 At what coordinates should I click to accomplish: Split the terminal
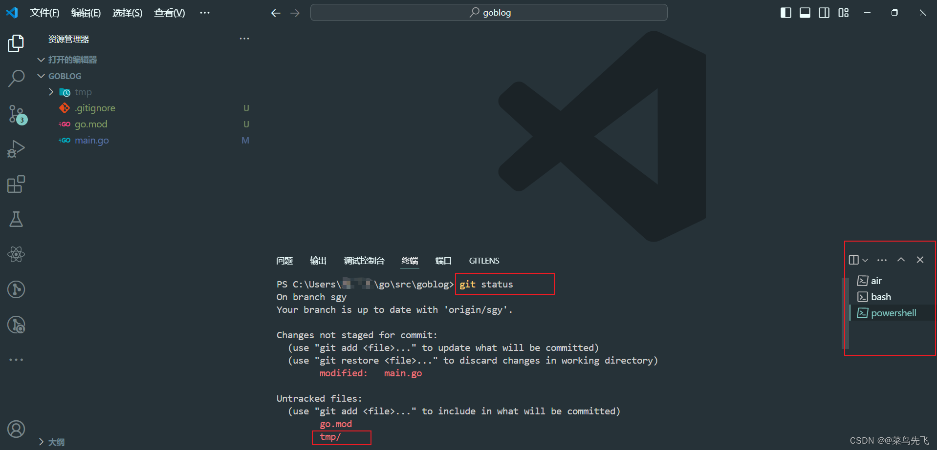tap(854, 260)
